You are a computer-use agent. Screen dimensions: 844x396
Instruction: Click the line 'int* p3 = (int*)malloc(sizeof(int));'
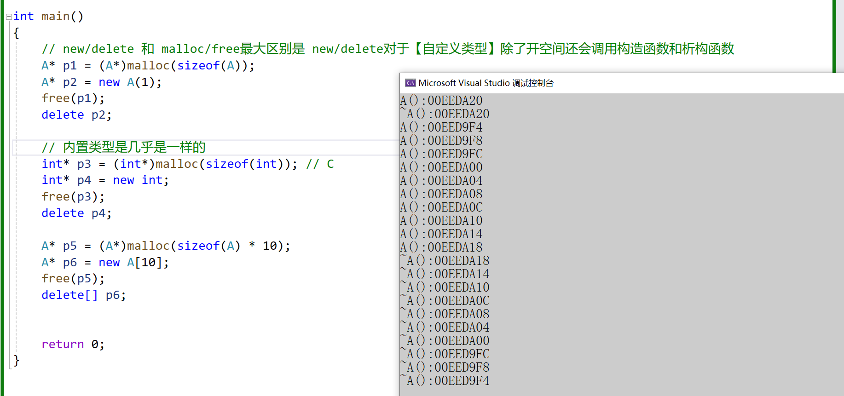pos(169,164)
